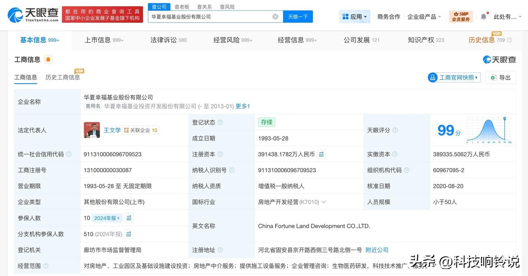Select 实缴资本 value 389335.5062万人民币
Viewport: 528px width, 276px height.
(x=461, y=154)
